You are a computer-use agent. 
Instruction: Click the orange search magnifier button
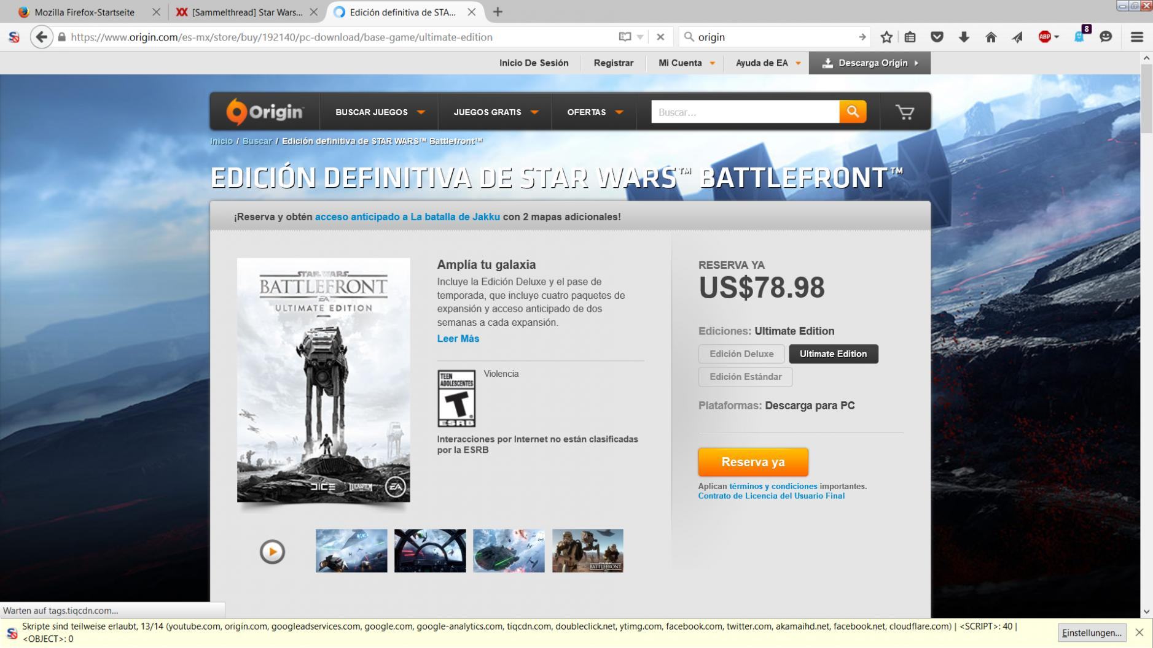[x=853, y=112]
